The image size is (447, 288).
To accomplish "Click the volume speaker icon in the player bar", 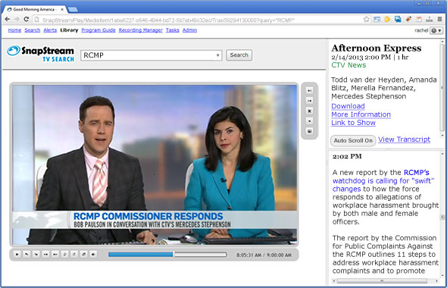I will (93, 254).
